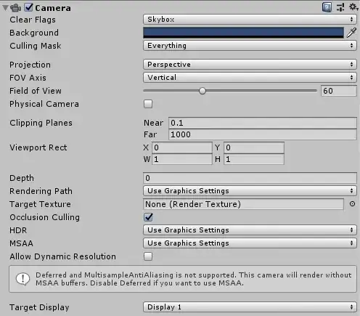Disable the Camera component enable checkbox
360x316 pixels.
28,7
